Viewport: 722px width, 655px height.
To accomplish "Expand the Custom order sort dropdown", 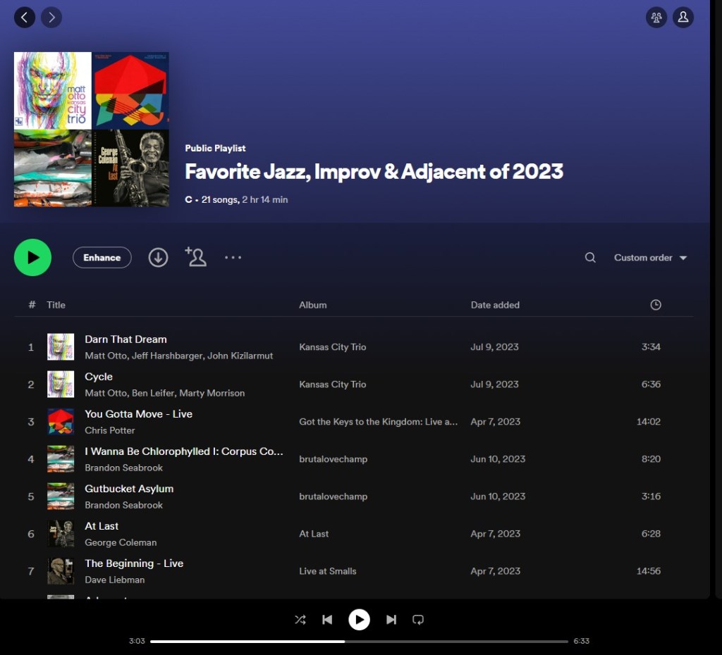I will point(650,258).
